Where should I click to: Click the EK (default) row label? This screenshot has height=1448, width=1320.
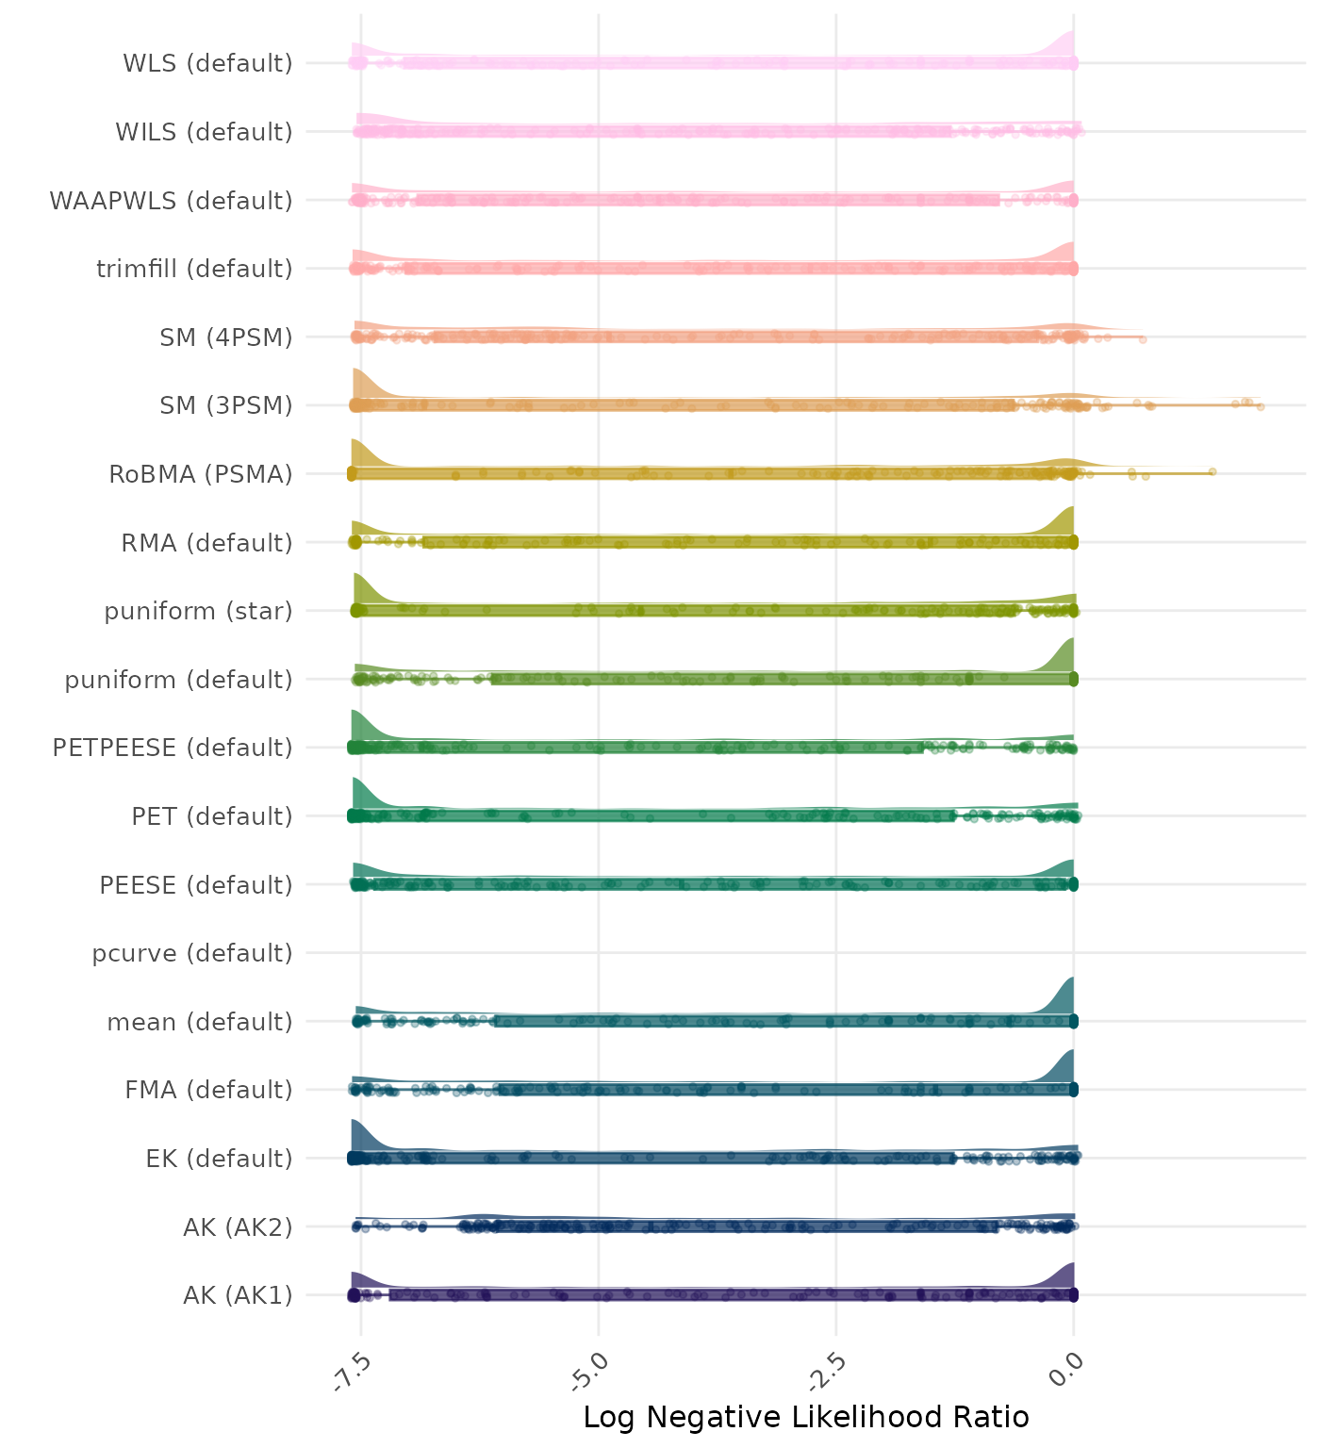[x=219, y=1159]
